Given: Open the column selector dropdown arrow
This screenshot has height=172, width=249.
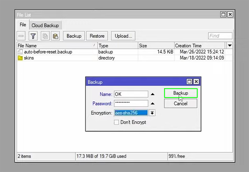Looking at the screenshot, I should pos(229,45).
